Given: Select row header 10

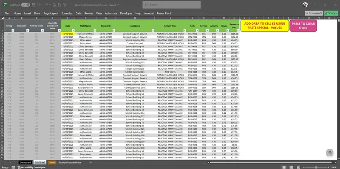Looking at the screenshot, I should pos(2,59).
